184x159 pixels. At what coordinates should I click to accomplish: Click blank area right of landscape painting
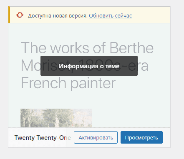click(131, 118)
